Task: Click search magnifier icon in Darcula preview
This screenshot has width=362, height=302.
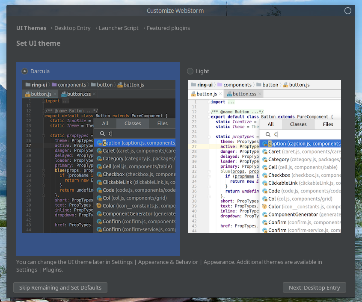Action: click(x=102, y=133)
